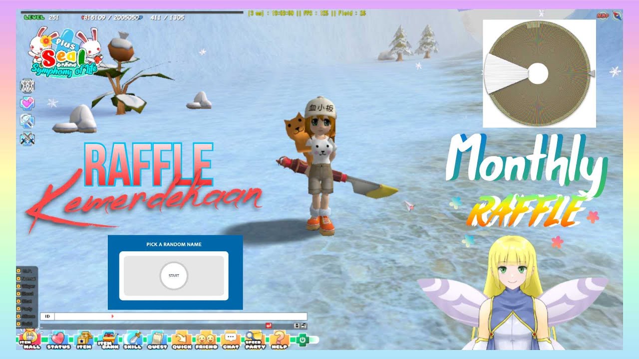The height and width of the screenshot is (359, 639).
Task: Click the raffle wheel center hub
Action: tap(538, 74)
